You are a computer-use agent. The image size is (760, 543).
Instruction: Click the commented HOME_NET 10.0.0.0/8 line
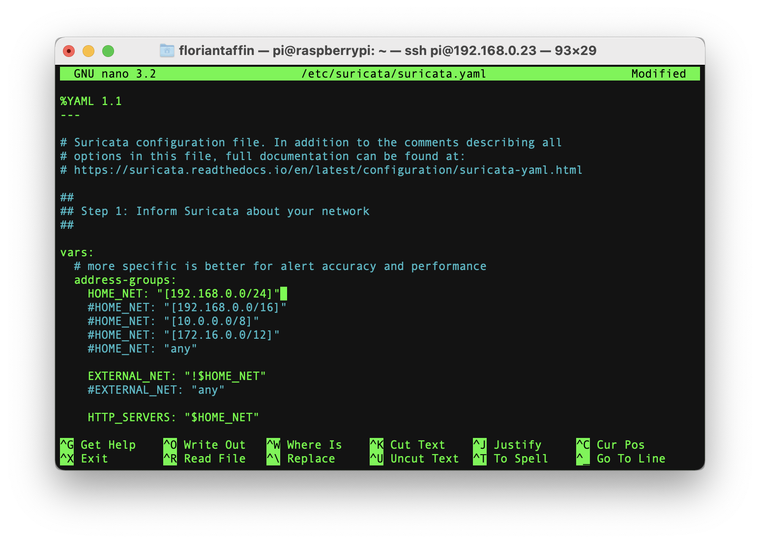pyautogui.click(x=174, y=321)
